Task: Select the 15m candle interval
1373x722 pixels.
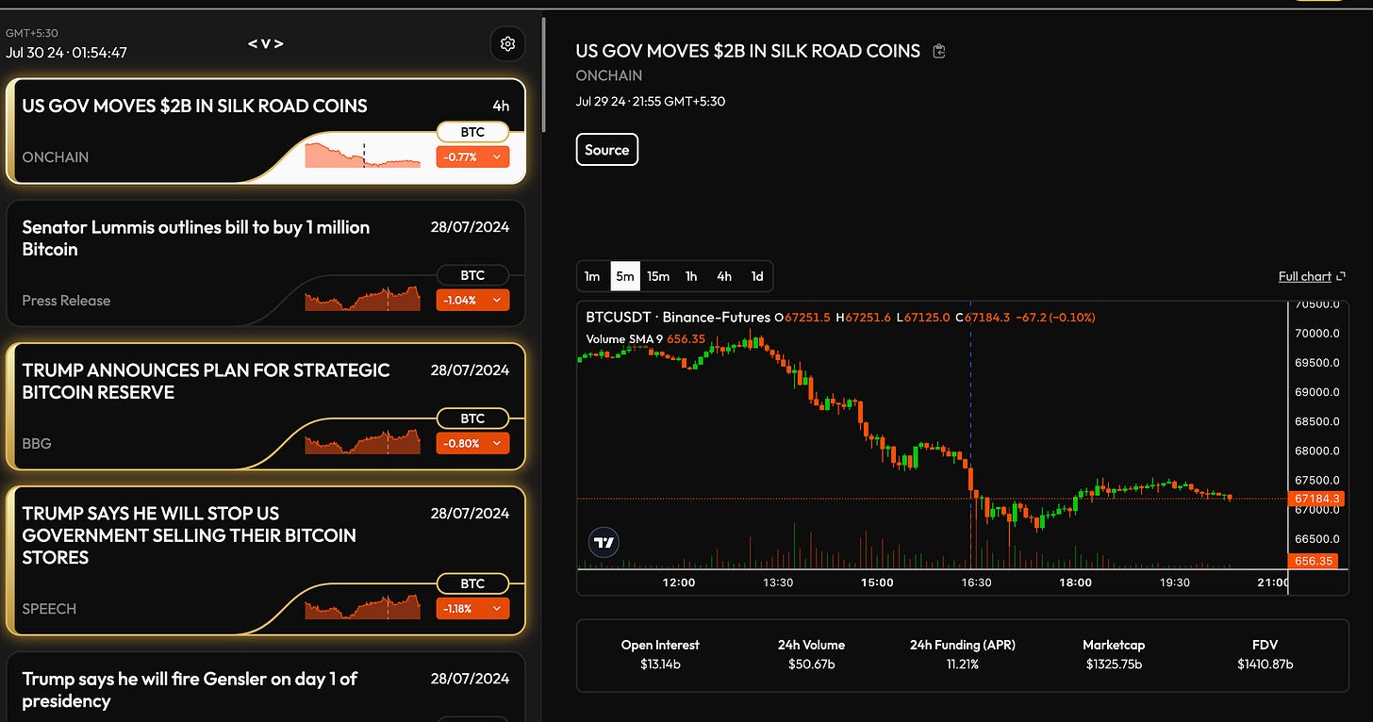Action: pyautogui.click(x=657, y=276)
